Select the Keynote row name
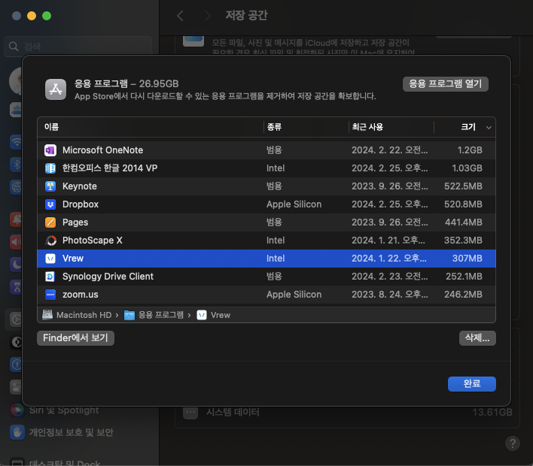This screenshot has width=533, height=466. click(80, 186)
